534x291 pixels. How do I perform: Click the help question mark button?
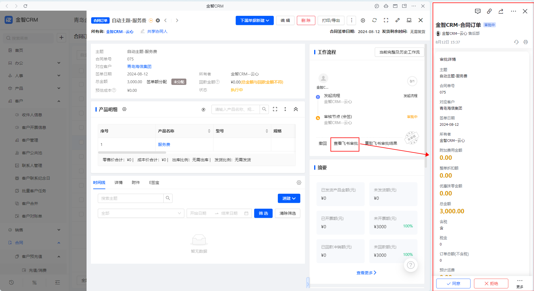point(411,265)
